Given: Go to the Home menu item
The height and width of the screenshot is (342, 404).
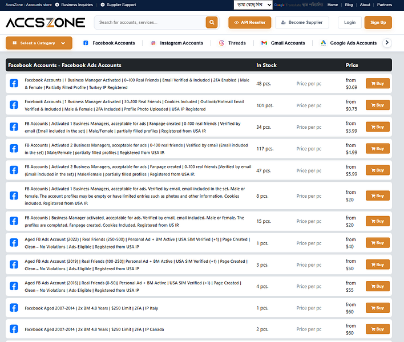Looking at the screenshot, I should pos(333,5).
